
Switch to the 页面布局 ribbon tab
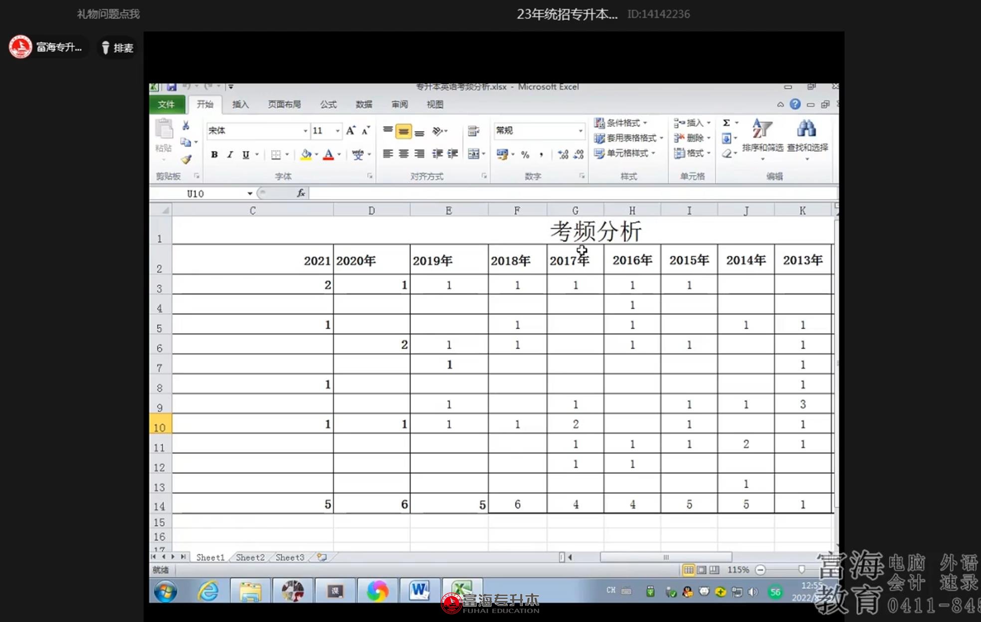(x=284, y=104)
